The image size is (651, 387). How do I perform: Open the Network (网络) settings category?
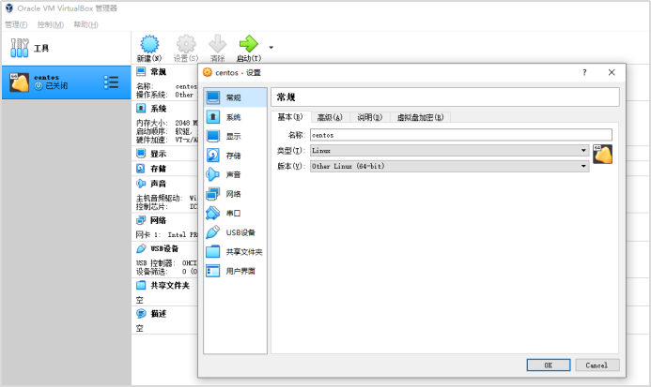point(236,194)
